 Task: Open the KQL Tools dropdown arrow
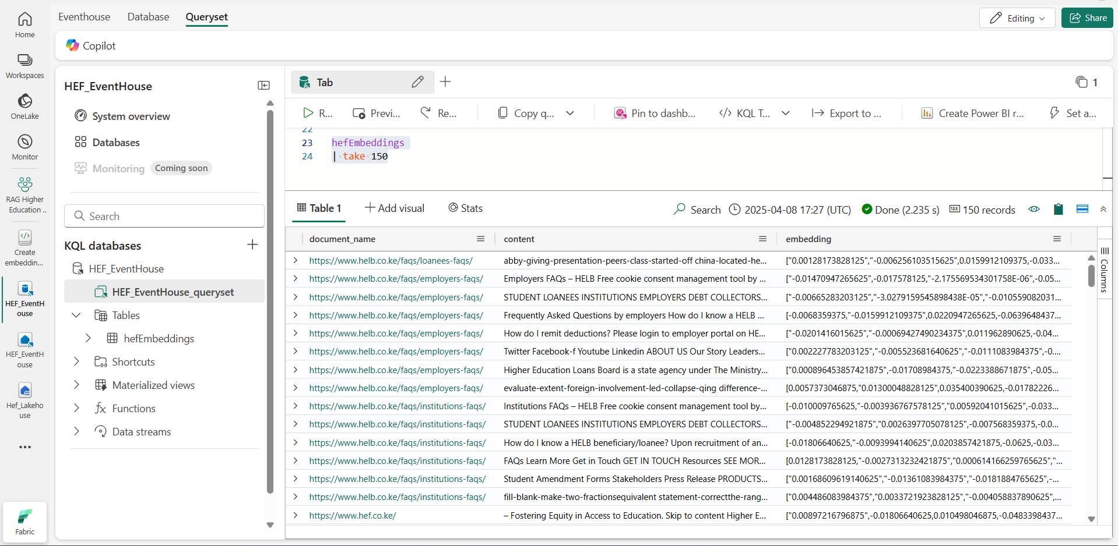786,113
